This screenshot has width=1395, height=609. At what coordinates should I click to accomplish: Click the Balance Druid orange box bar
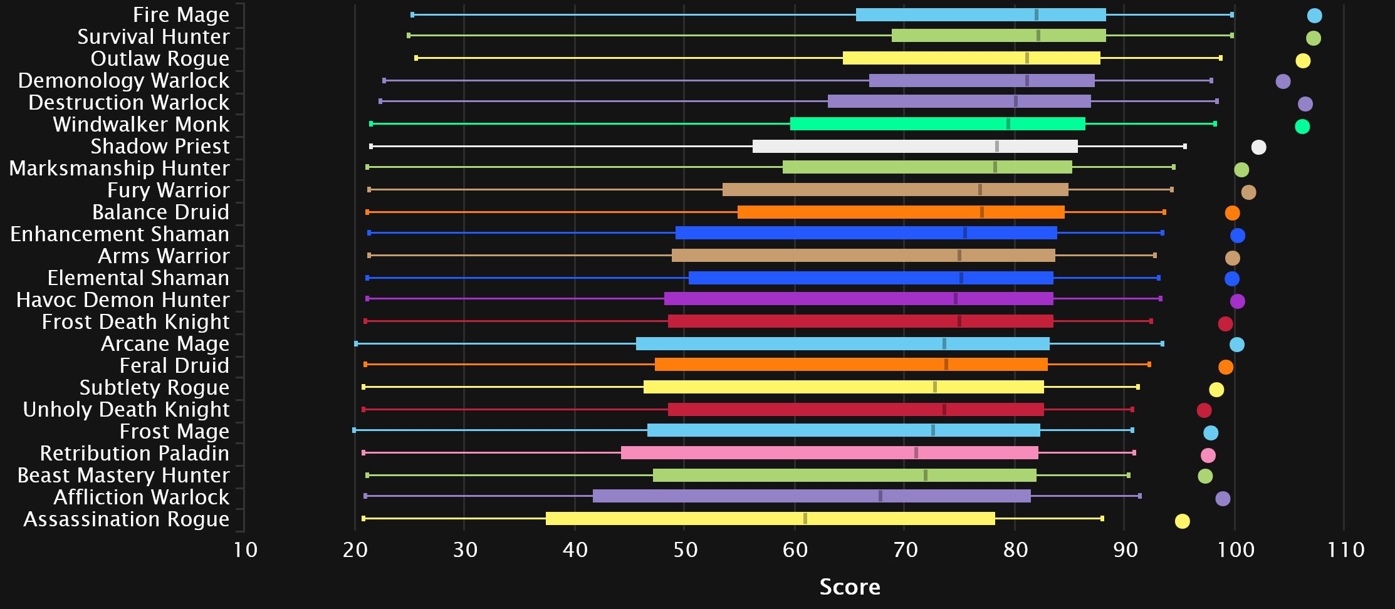coord(901,212)
